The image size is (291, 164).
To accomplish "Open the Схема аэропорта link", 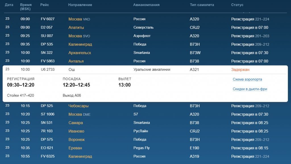I will click(247, 79).
